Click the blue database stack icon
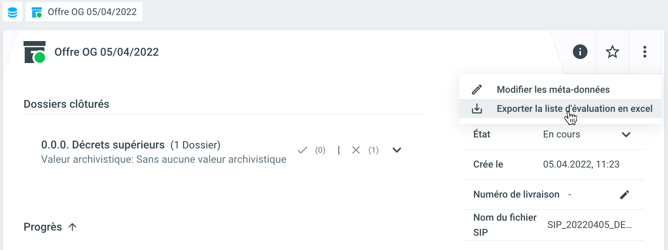 point(12,12)
